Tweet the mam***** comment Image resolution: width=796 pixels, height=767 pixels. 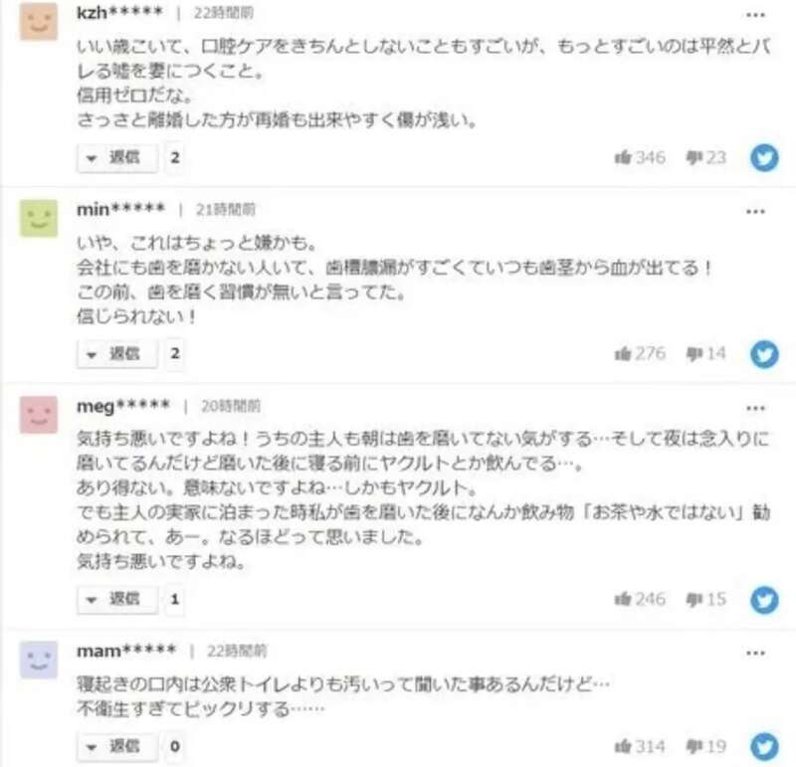tap(764, 746)
